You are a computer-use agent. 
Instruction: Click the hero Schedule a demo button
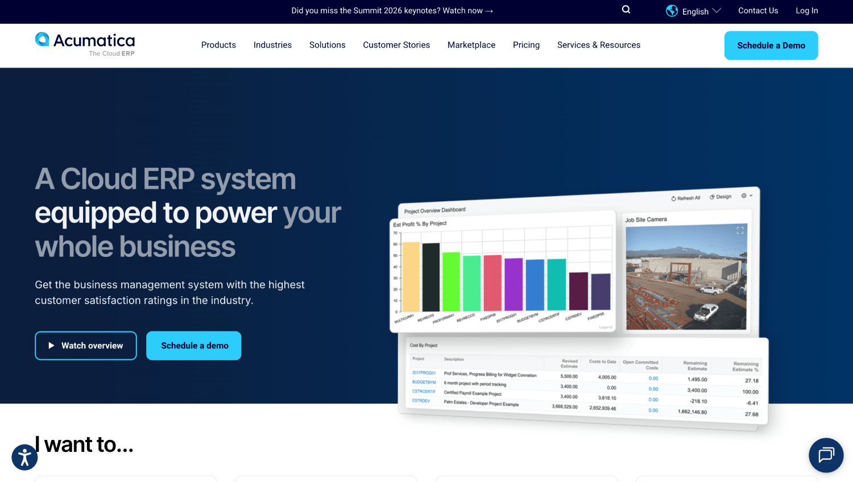(x=194, y=346)
